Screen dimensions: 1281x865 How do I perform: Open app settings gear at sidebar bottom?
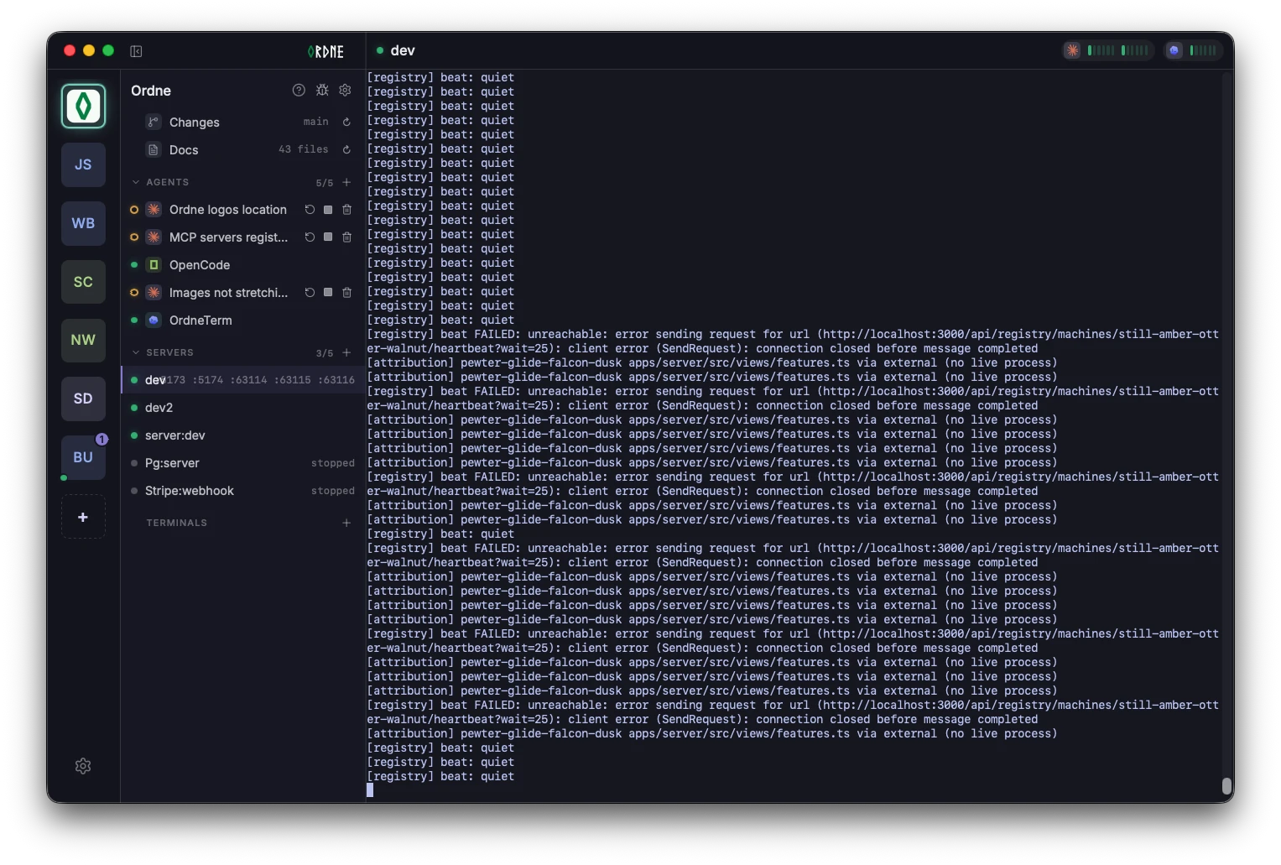(x=83, y=766)
